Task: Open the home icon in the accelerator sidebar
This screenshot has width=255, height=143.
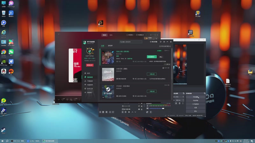Action: (85, 73)
